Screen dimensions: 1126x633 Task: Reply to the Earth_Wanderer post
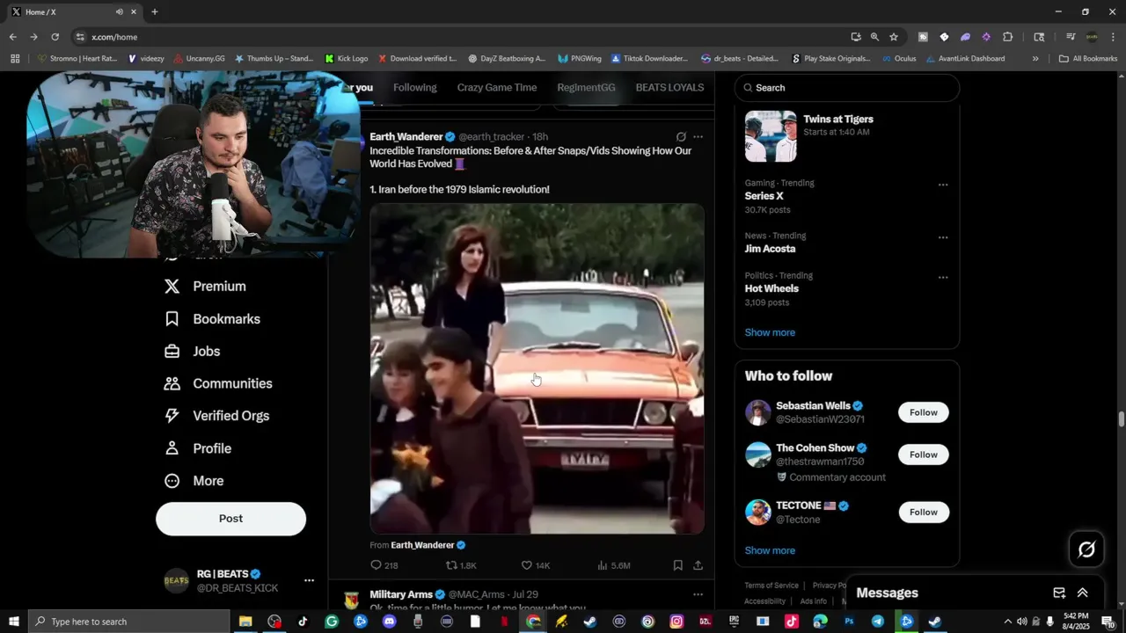384,565
